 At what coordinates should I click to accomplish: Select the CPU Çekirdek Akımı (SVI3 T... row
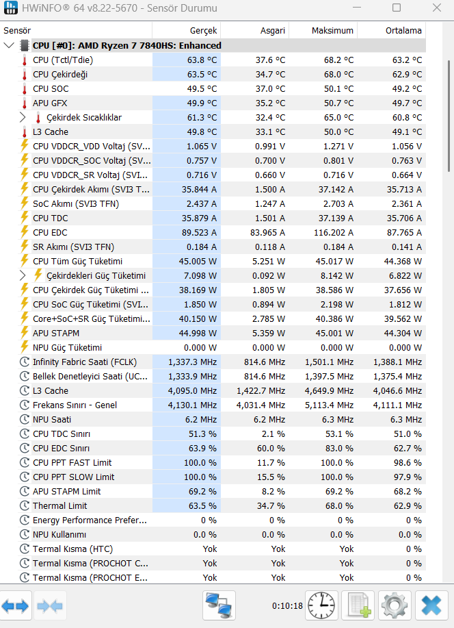(x=222, y=190)
